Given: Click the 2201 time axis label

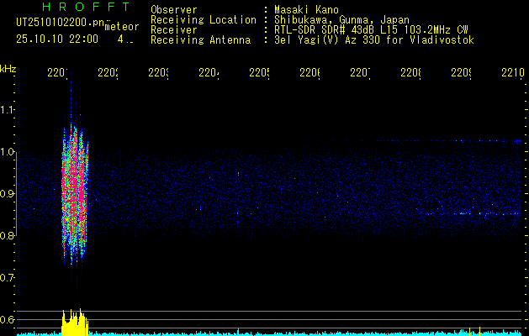Looking at the screenshot, I should (58, 73).
